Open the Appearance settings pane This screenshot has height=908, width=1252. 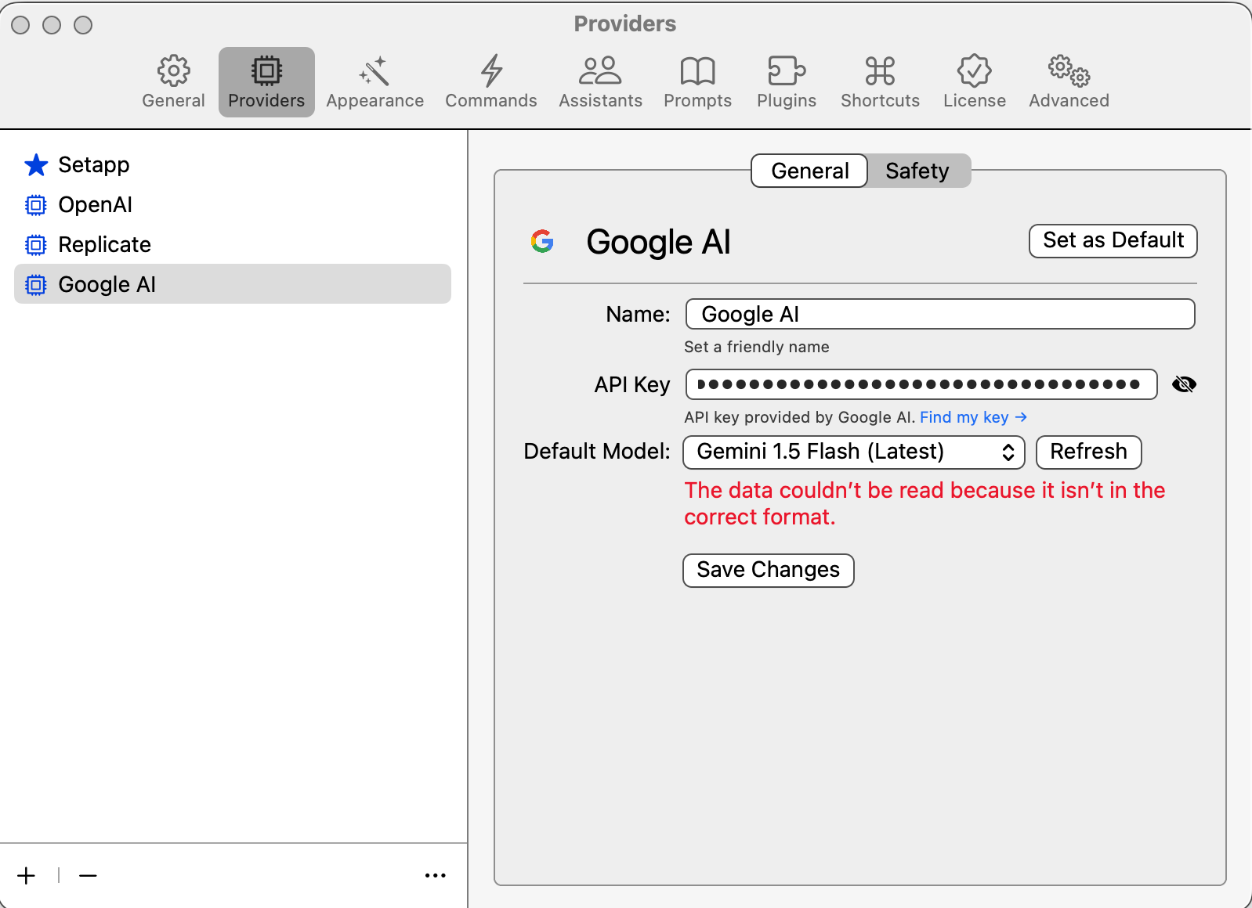pos(375,82)
